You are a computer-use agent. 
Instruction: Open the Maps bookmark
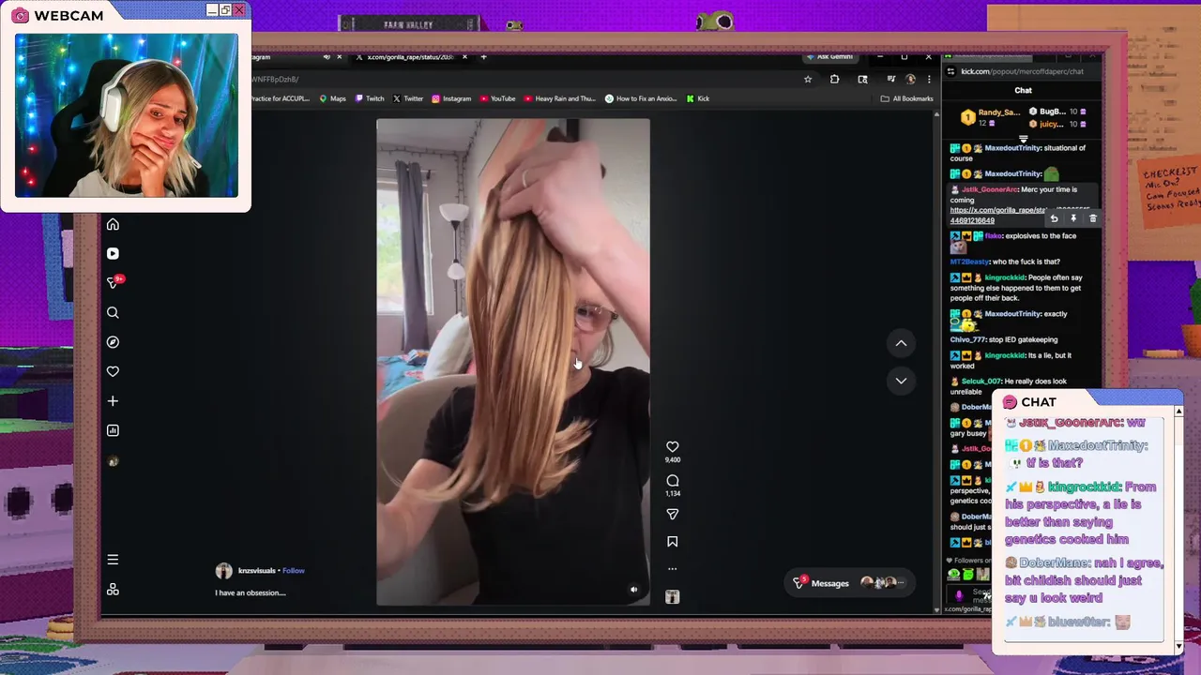click(x=332, y=98)
